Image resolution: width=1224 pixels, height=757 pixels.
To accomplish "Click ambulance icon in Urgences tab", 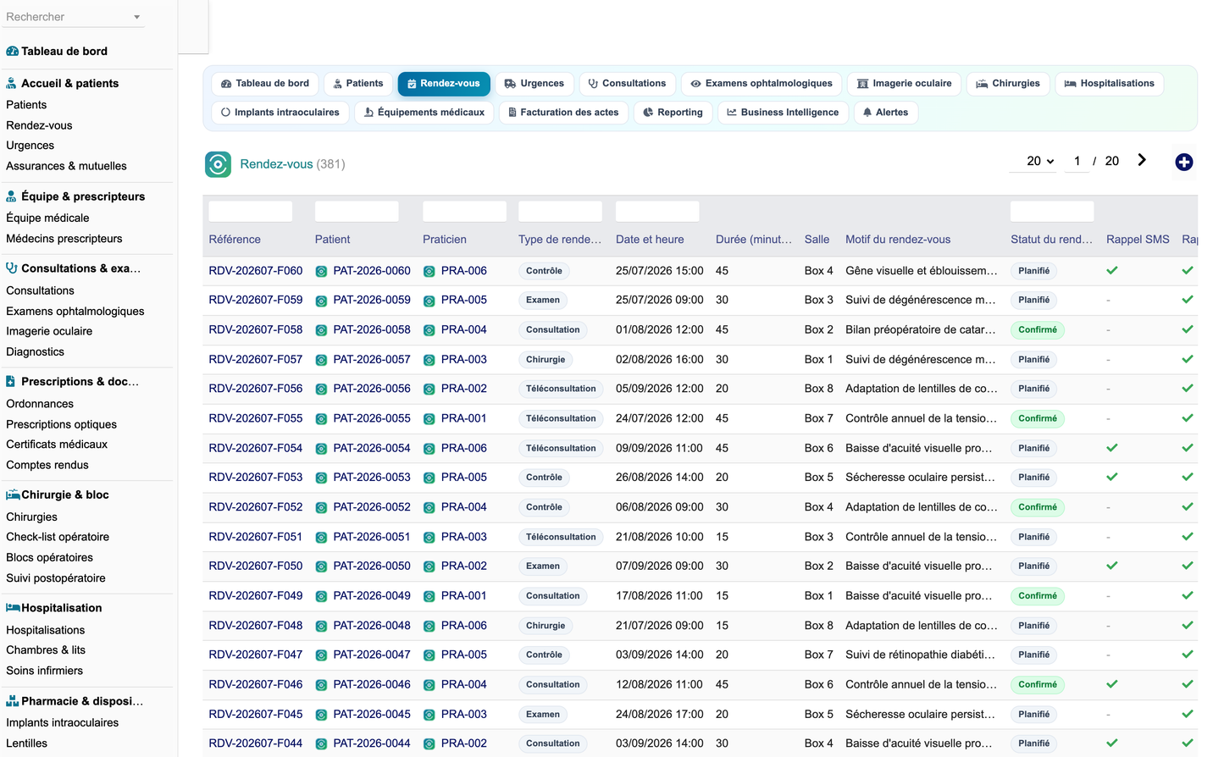I will [510, 84].
